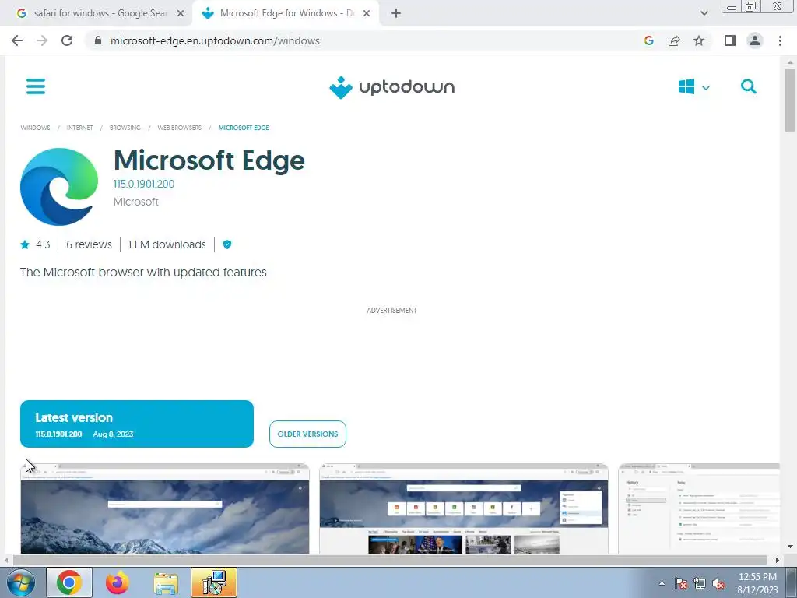This screenshot has width=797, height=598.
Task: Click Chrome icon in the taskbar
Action: 69,582
